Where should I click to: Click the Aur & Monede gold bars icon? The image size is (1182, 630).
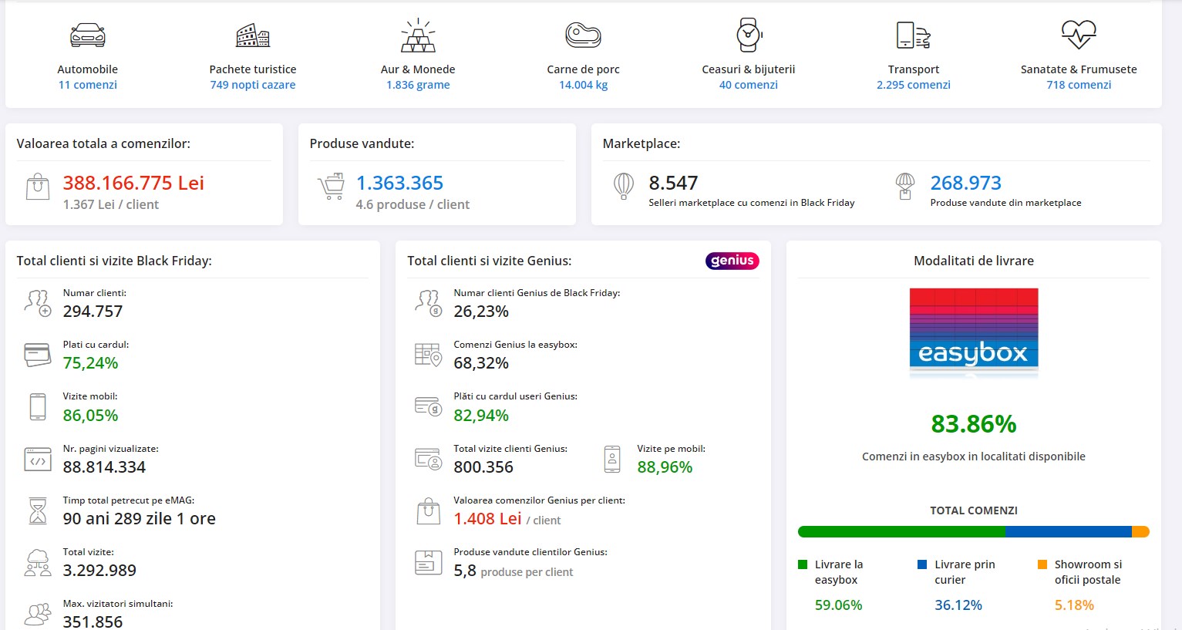(x=418, y=35)
